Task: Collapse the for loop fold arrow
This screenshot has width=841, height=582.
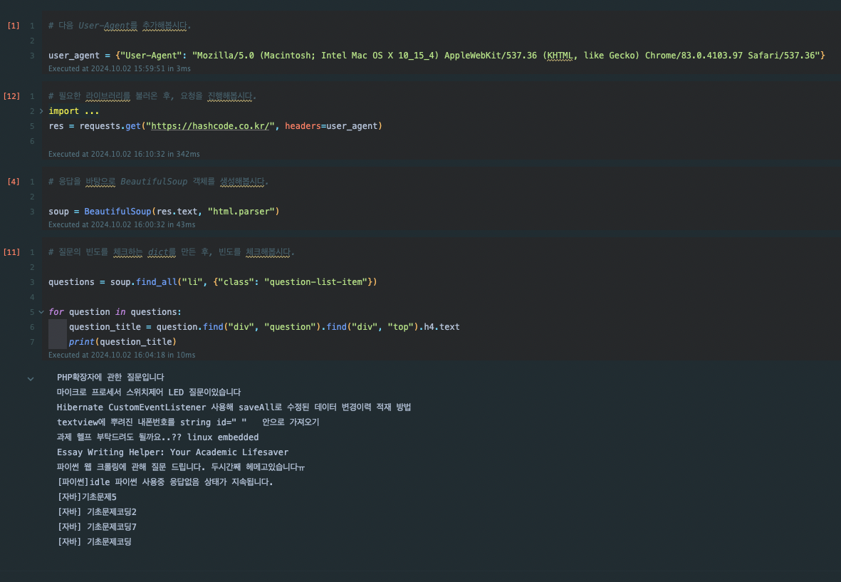Action: tap(41, 312)
